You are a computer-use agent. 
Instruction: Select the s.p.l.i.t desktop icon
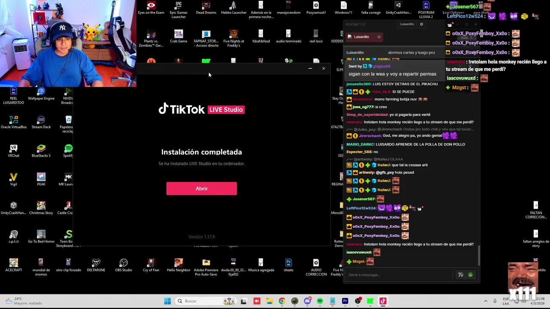click(x=14, y=237)
